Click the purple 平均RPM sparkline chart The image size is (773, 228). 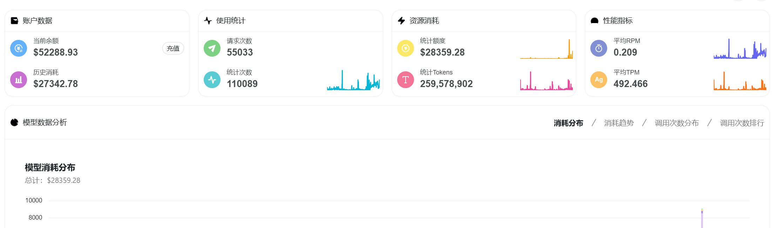[x=740, y=49]
